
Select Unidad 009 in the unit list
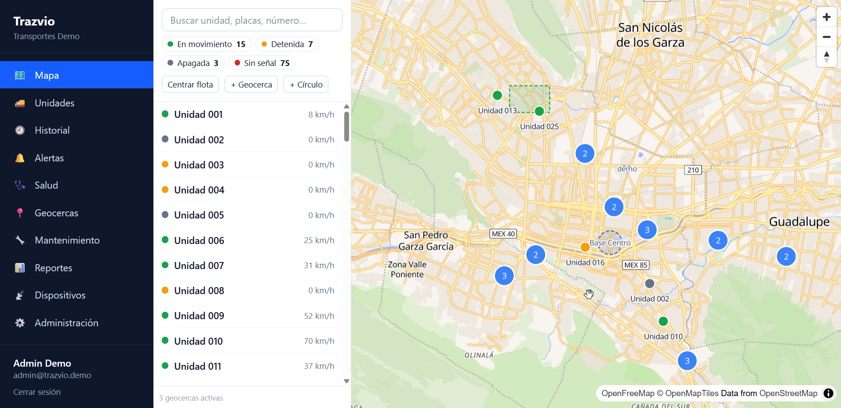pos(248,316)
